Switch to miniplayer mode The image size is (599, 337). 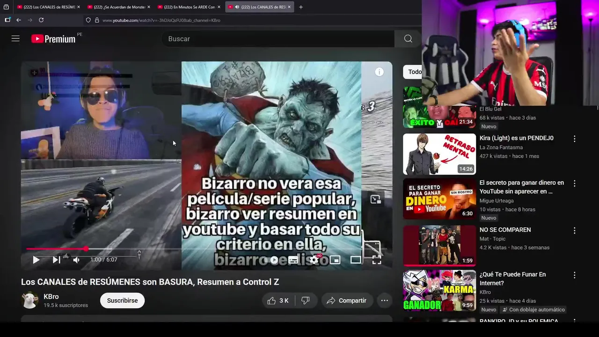tap(335, 260)
